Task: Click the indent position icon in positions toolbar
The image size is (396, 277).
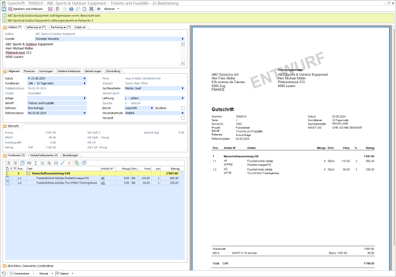Action: tap(15, 163)
